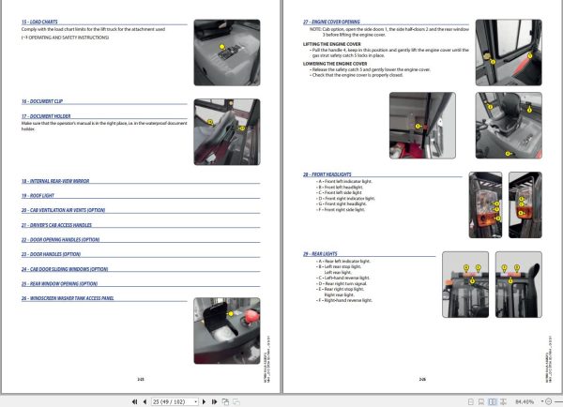Click 22 - Door Opening Handles heading
This screenshot has width=563, height=407.
click(x=60, y=239)
